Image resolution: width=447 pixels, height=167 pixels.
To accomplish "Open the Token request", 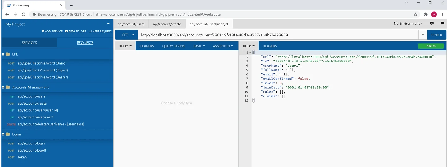I will point(22,157).
